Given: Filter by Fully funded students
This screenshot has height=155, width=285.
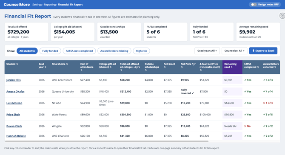Looking at the screenshot, I should click(50, 51).
